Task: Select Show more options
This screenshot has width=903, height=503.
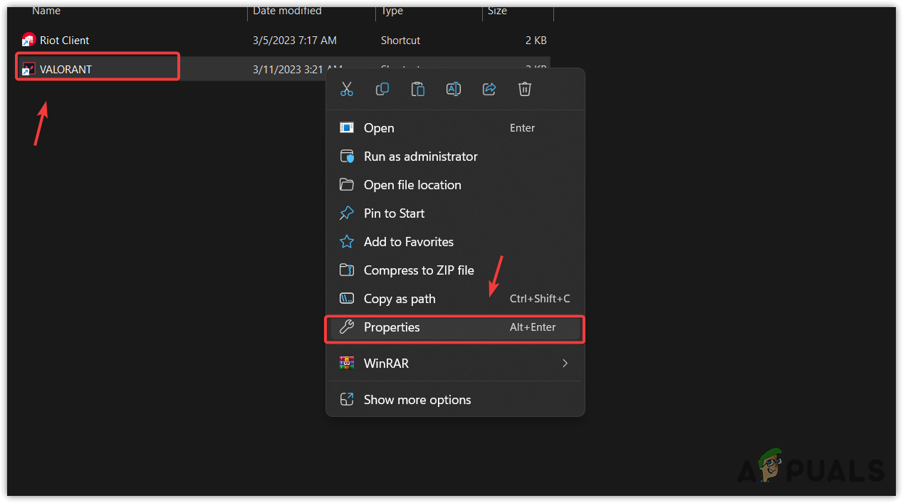Action: point(455,400)
